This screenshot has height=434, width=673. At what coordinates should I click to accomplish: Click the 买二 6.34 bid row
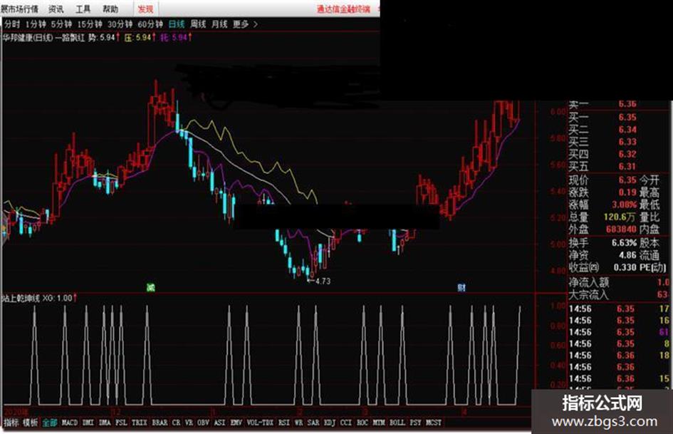(602, 130)
